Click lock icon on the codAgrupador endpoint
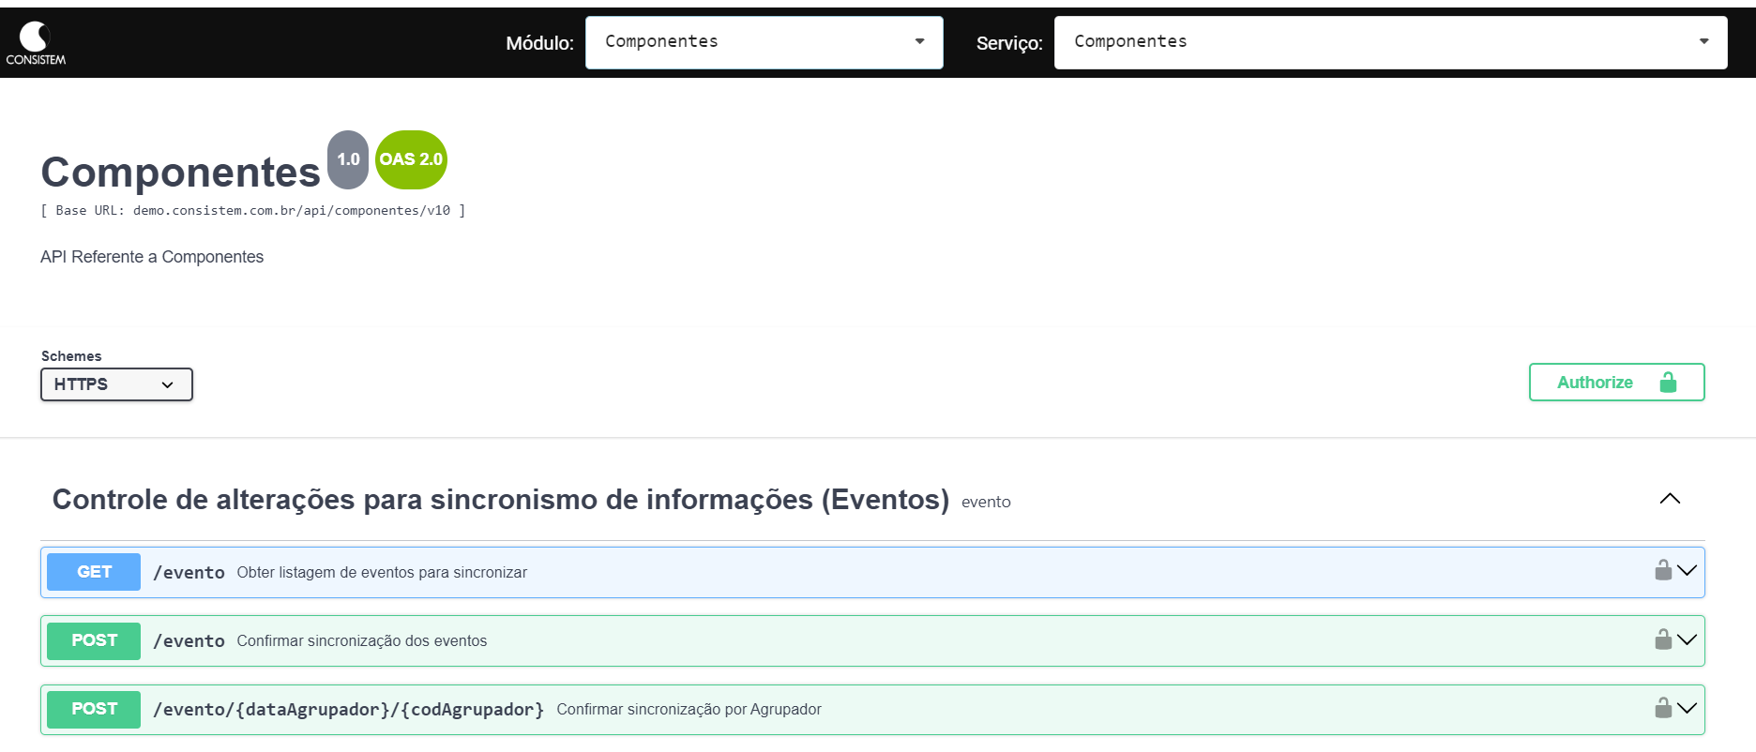The image size is (1756, 752). coord(1662,708)
